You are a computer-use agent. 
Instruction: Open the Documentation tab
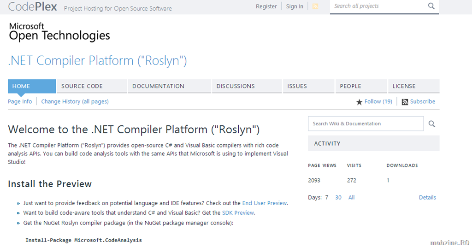point(170,86)
